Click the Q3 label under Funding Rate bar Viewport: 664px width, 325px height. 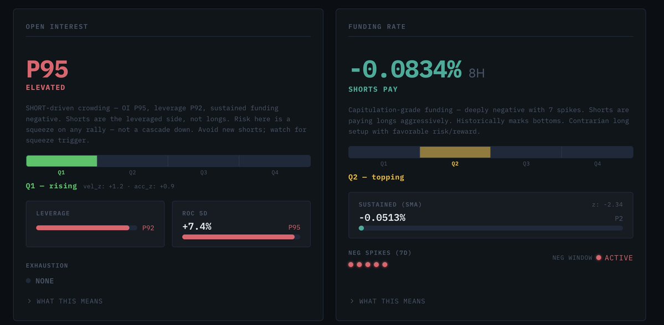tap(526, 164)
